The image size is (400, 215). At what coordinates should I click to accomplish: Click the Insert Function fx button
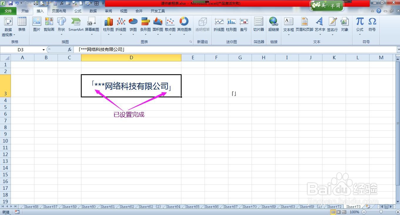tap(69, 50)
